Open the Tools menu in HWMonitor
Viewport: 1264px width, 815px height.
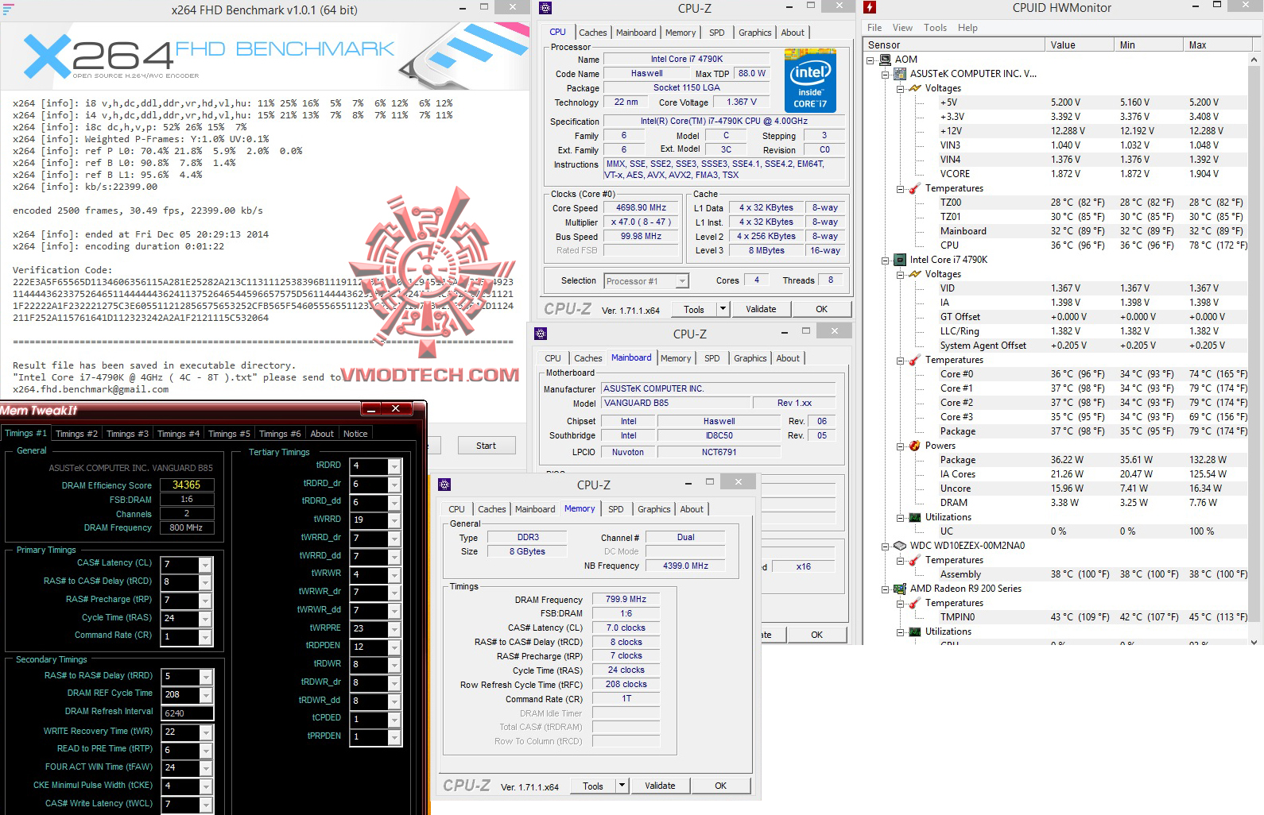pos(935,28)
